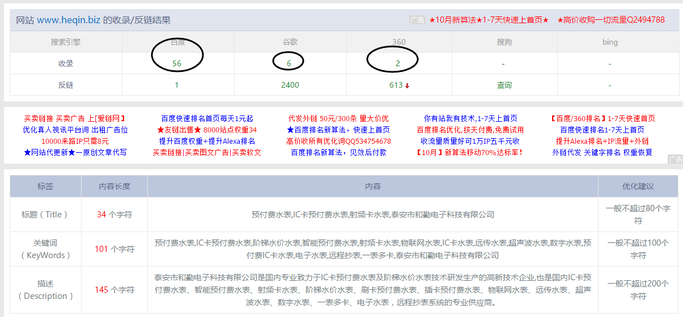Viewport: 683px width, 317px height.
Task: Open ad ★友链出售★ 8000站点权重34
Action: [x=207, y=130]
